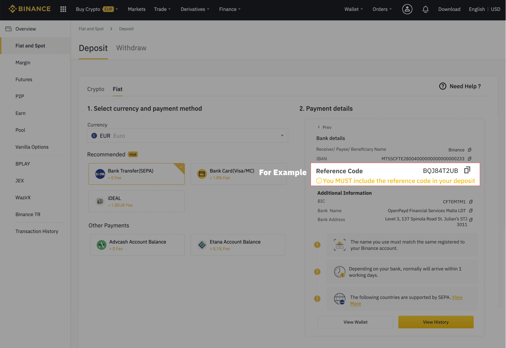Open WazirX in the sidebar
The image size is (506, 348).
(23, 198)
